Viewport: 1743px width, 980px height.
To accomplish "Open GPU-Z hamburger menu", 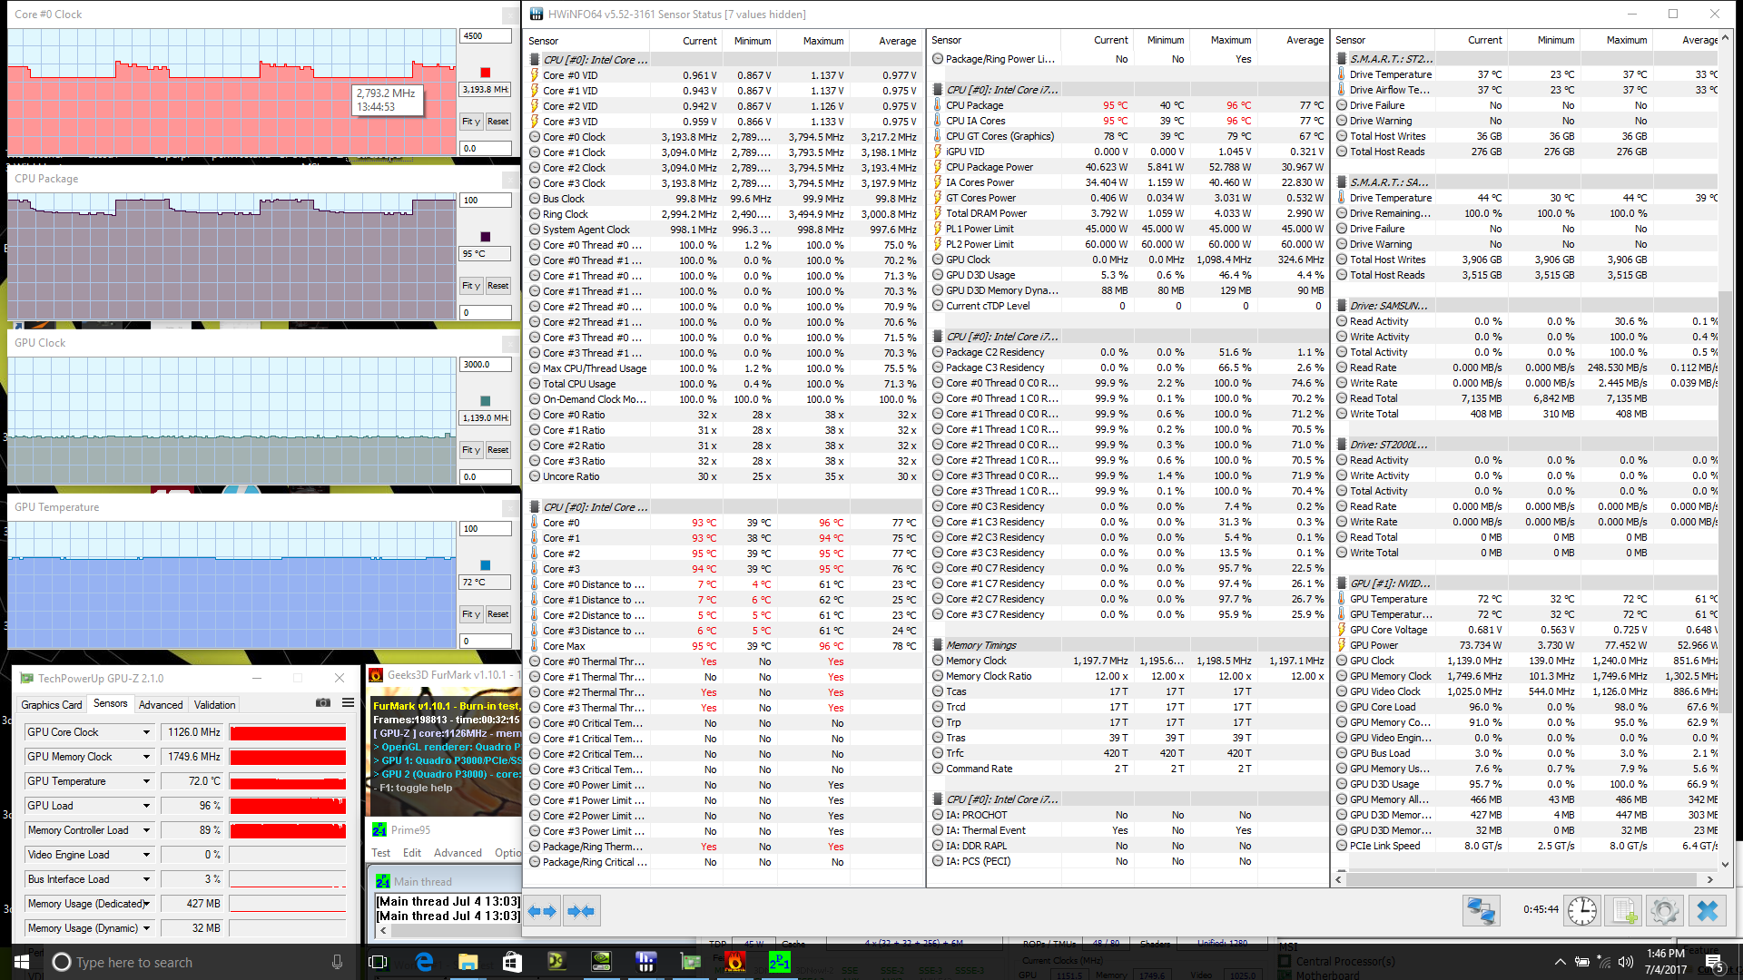I will click(348, 702).
